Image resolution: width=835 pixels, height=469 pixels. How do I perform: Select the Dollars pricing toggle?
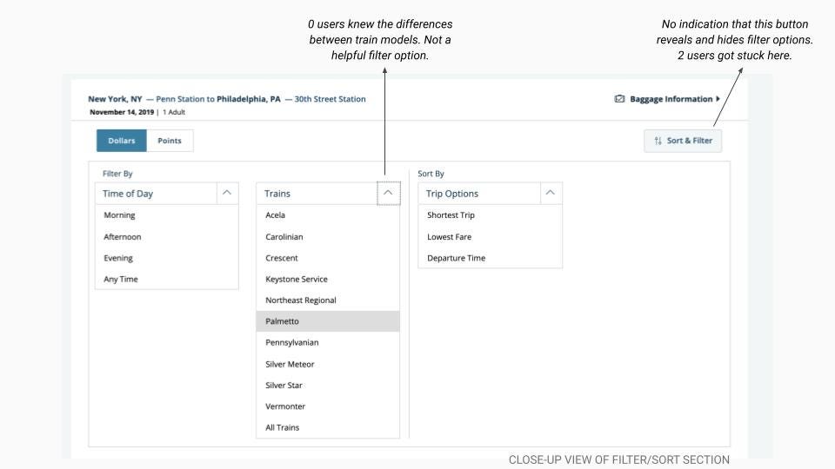pyautogui.click(x=122, y=141)
